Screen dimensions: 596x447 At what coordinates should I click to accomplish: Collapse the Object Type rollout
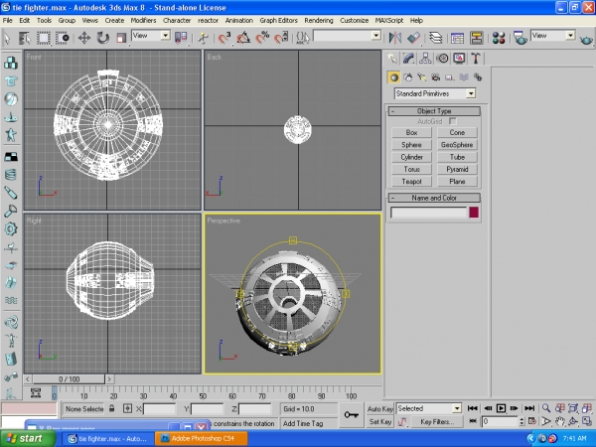[434, 111]
